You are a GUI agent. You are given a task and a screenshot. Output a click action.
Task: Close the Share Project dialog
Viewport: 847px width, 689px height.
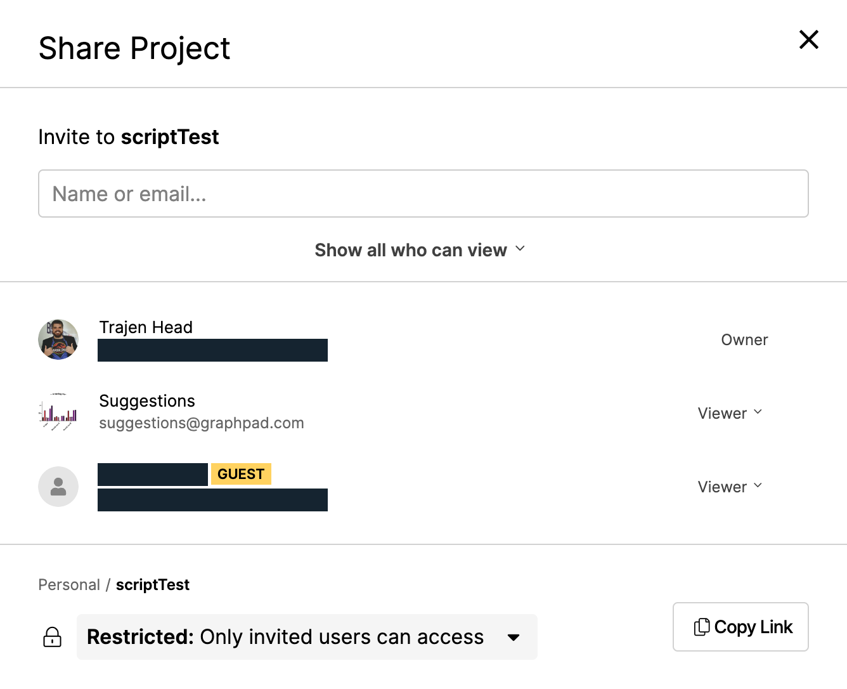point(808,40)
